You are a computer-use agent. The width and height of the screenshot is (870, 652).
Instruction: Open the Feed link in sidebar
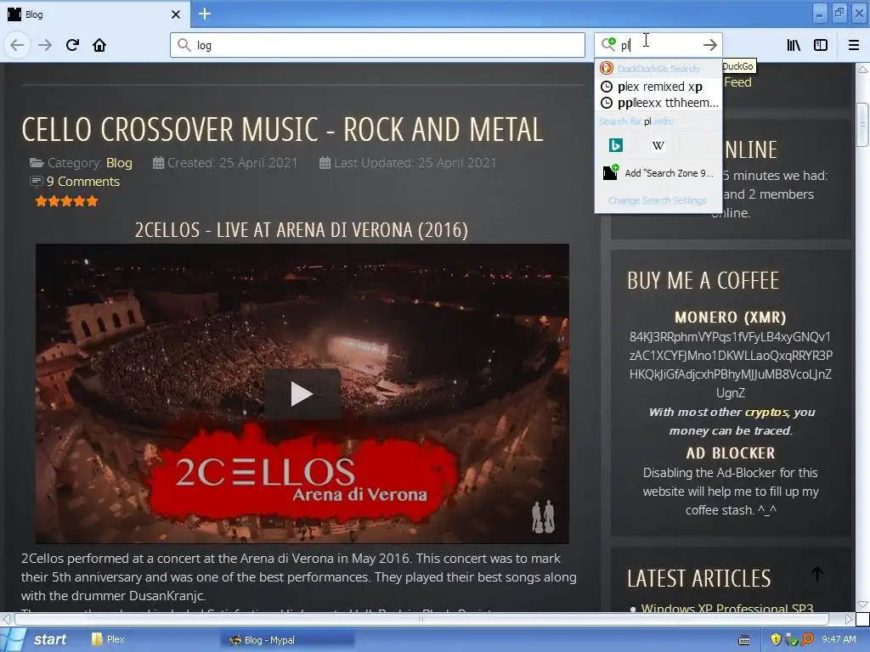(738, 82)
